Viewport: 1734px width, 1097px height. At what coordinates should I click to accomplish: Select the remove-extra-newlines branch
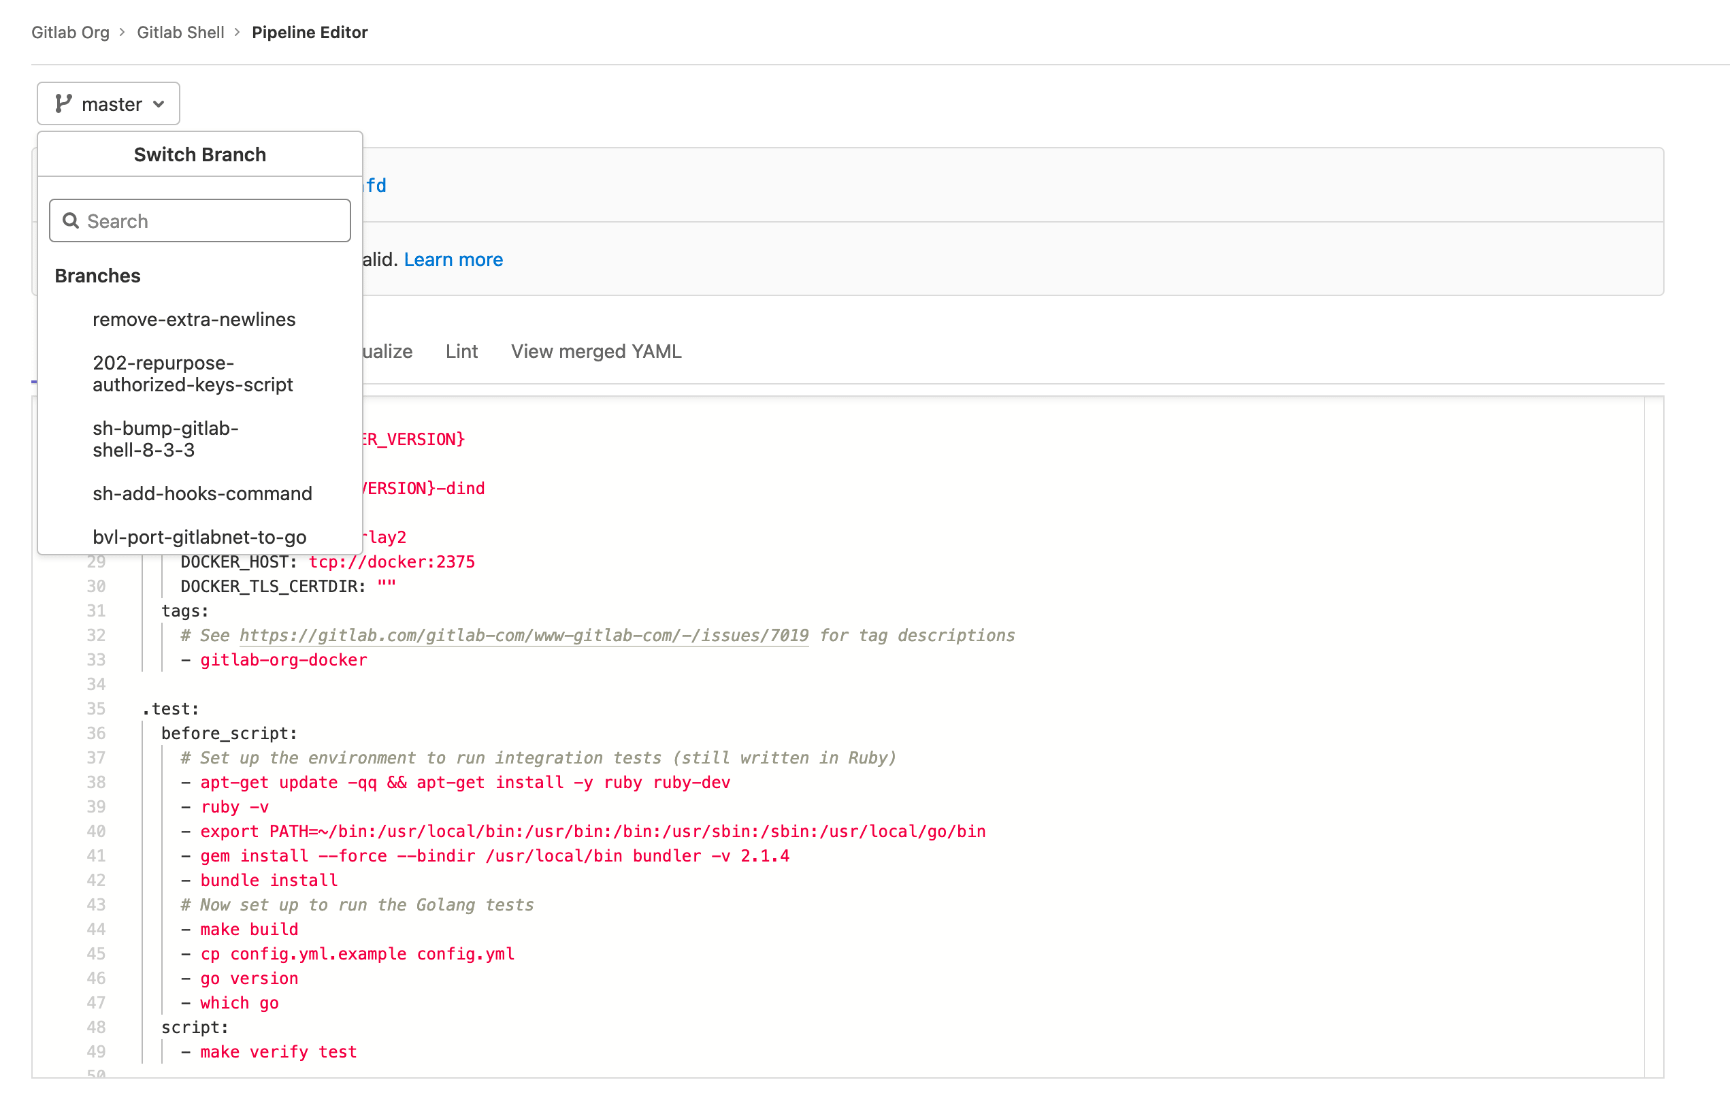194,319
